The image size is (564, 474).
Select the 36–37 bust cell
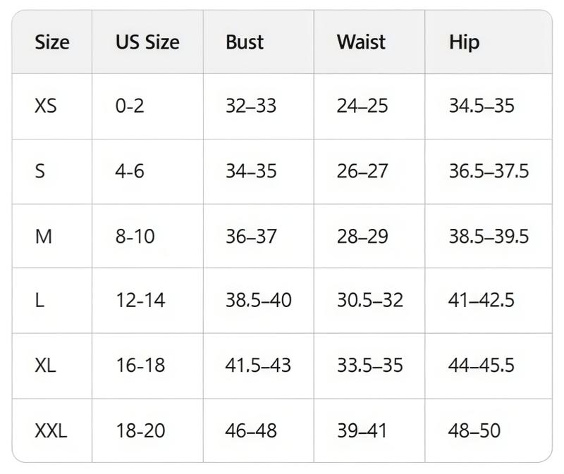point(251,236)
